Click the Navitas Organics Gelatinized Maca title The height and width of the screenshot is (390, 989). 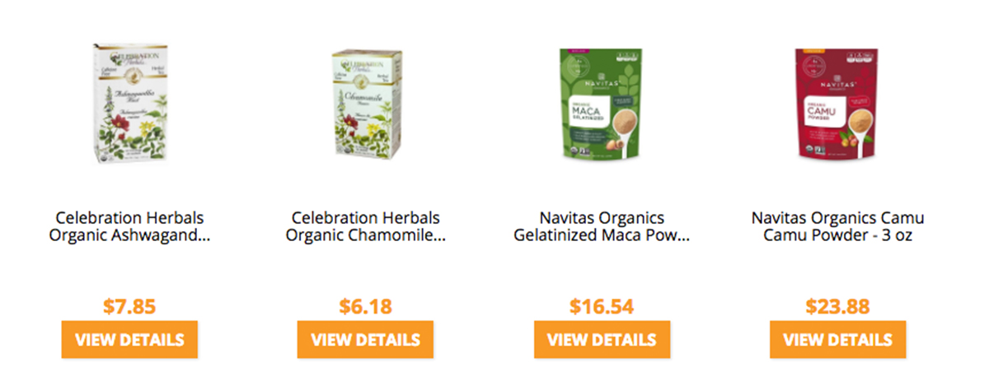[x=602, y=227]
